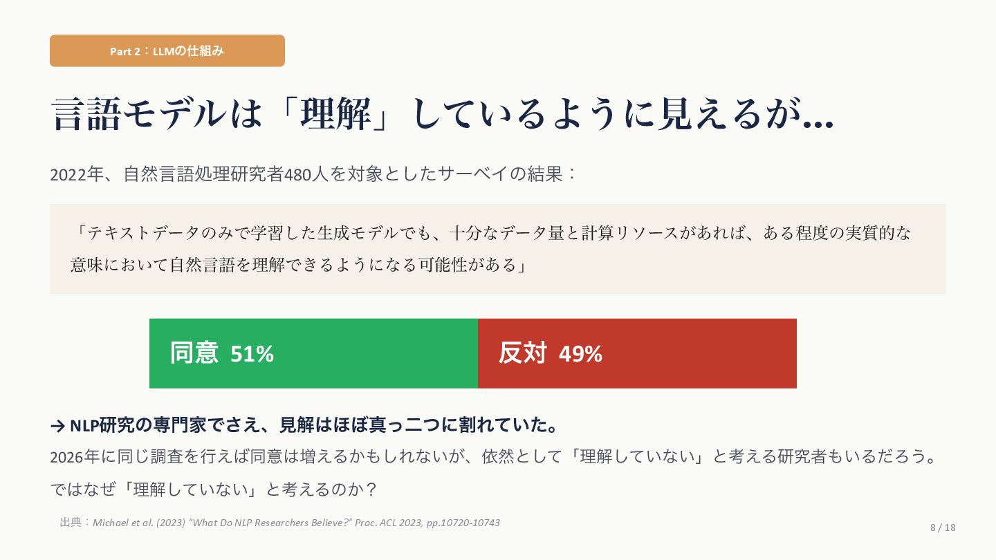The height and width of the screenshot is (560, 996).
Task: Click the Part 2: LLMの仕組み badge
Action: coord(167,51)
